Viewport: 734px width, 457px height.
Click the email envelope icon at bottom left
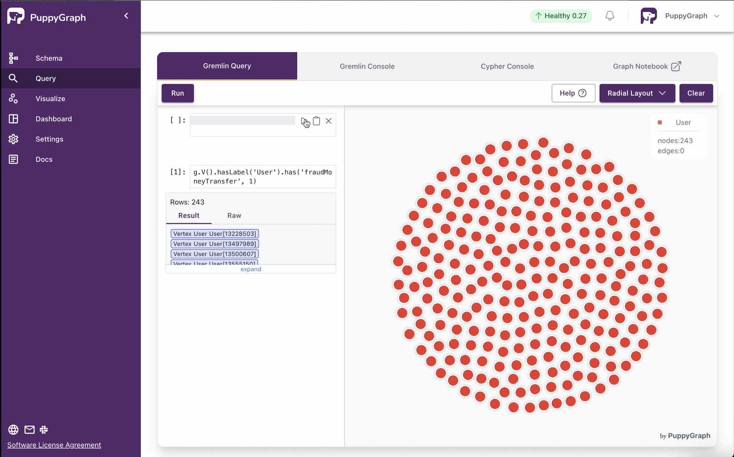click(29, 430)
